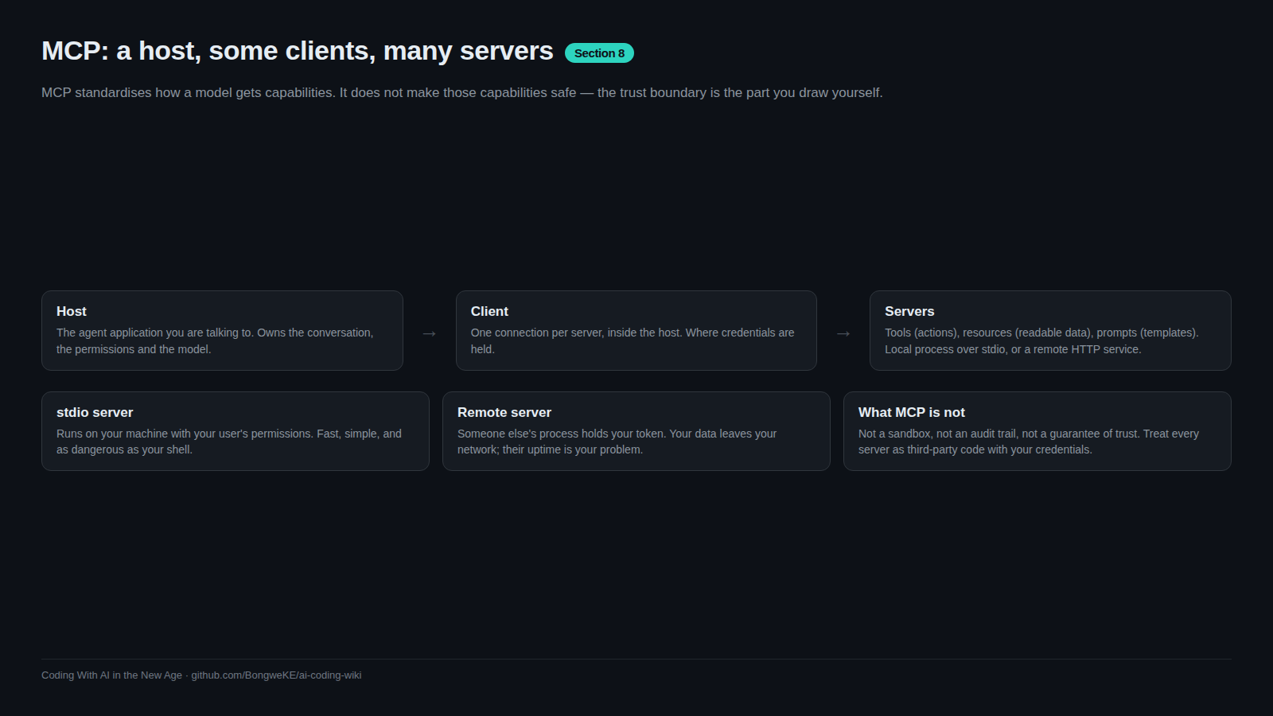
Task: Select the slide title 'MCP: a host, some clients, many servers'
Action: click(297, 51)
